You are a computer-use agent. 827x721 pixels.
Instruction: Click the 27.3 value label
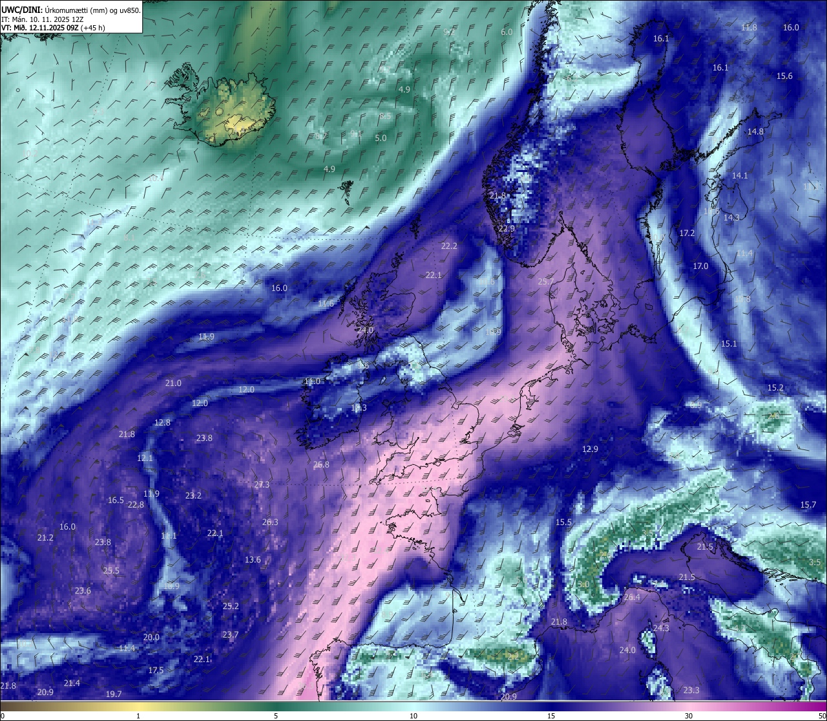click(x=262, y=485)
